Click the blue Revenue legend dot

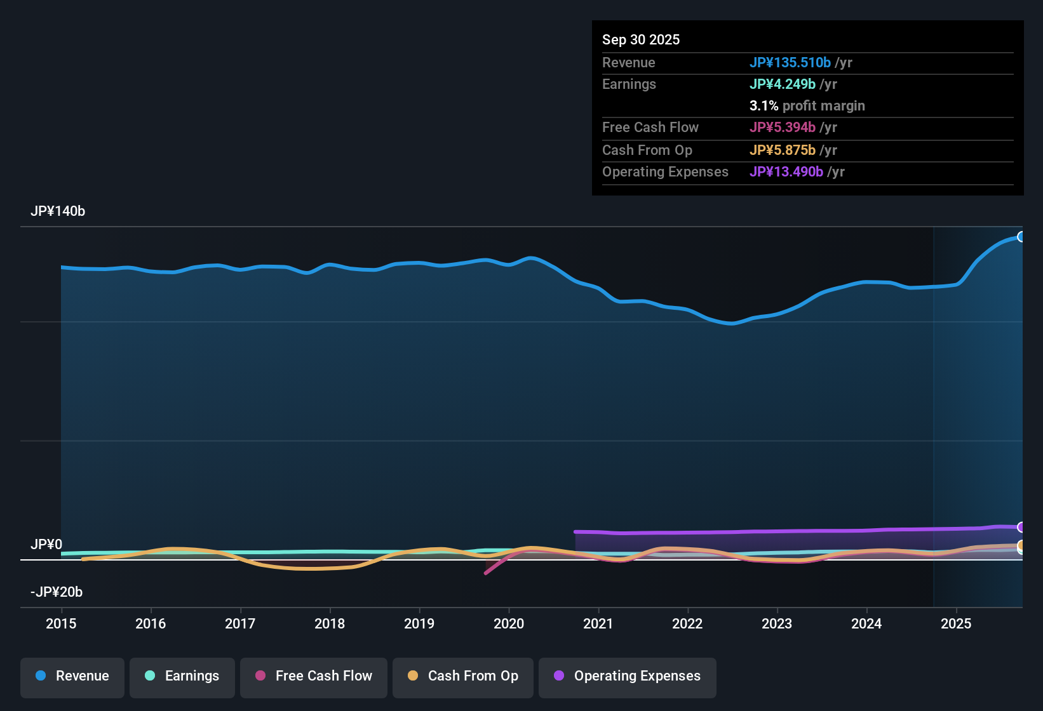coord(41,676)
